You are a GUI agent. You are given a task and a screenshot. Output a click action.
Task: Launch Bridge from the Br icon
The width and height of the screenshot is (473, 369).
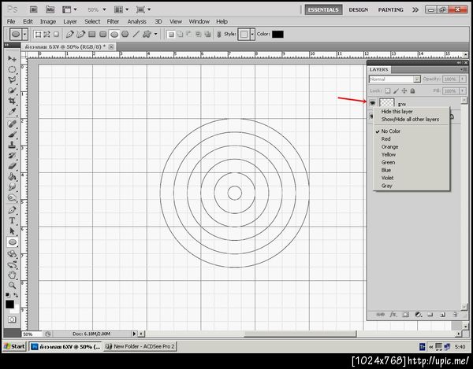coord(34,9)
